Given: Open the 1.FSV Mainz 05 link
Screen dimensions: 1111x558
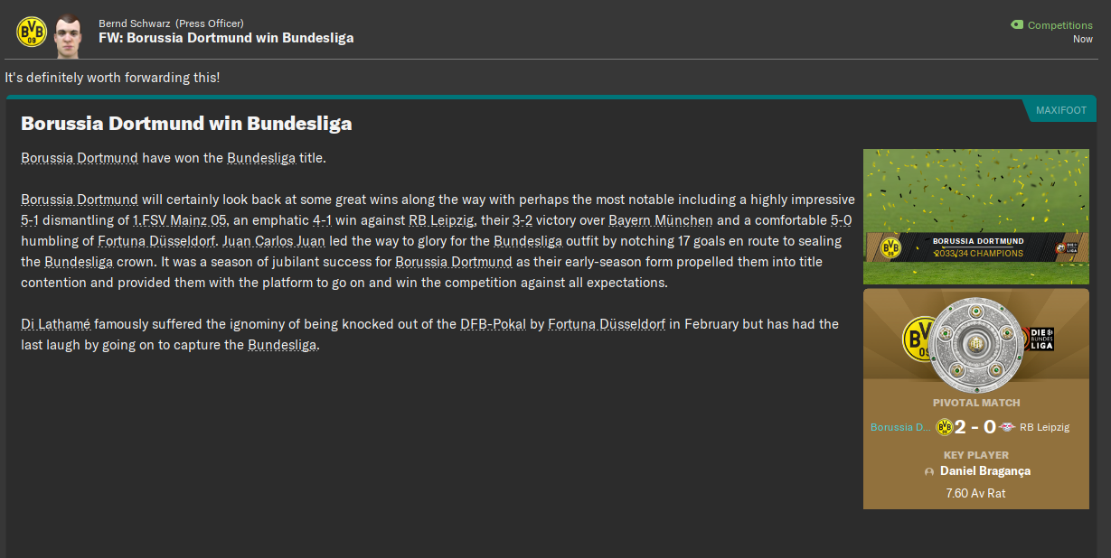Looking at the screenshot, I should coord(180,220).
